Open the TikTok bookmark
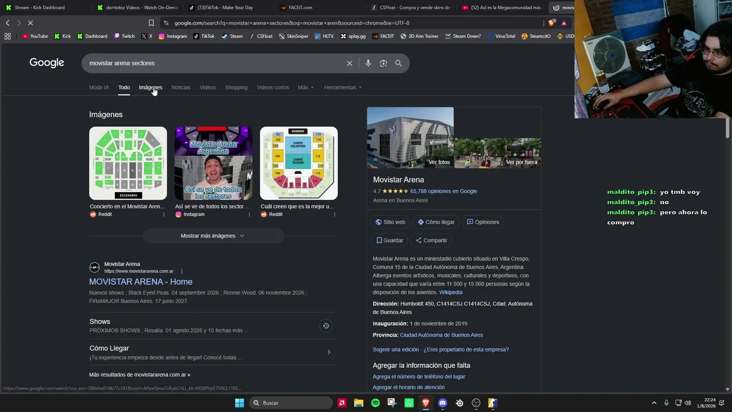The width and height of the screenshot is (732, 412). [x=204, y=36]
